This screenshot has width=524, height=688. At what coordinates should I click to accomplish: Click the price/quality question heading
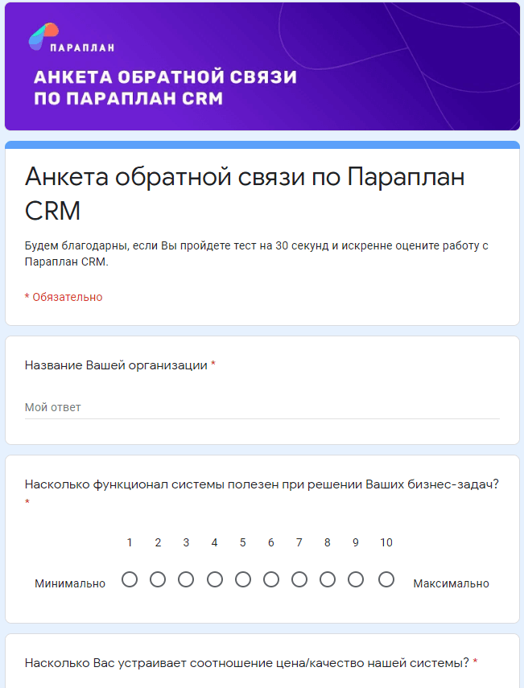(247, 663)
